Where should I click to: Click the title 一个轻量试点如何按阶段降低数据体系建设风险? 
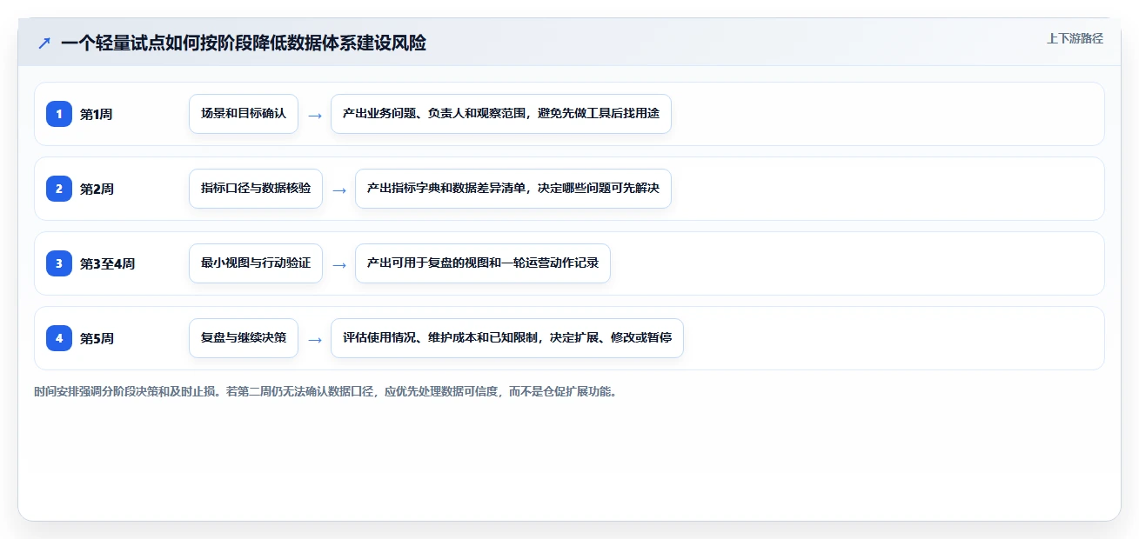tap(244, 43)
